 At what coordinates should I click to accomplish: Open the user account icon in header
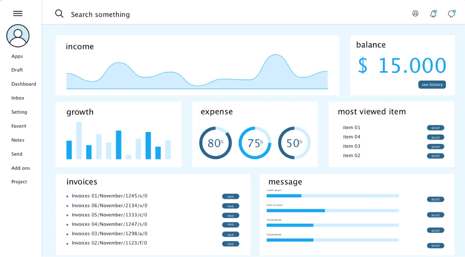point(415,14)
